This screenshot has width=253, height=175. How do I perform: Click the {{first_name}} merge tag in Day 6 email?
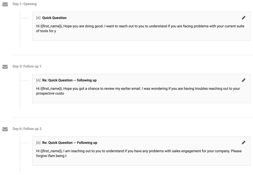click(51, 151)
